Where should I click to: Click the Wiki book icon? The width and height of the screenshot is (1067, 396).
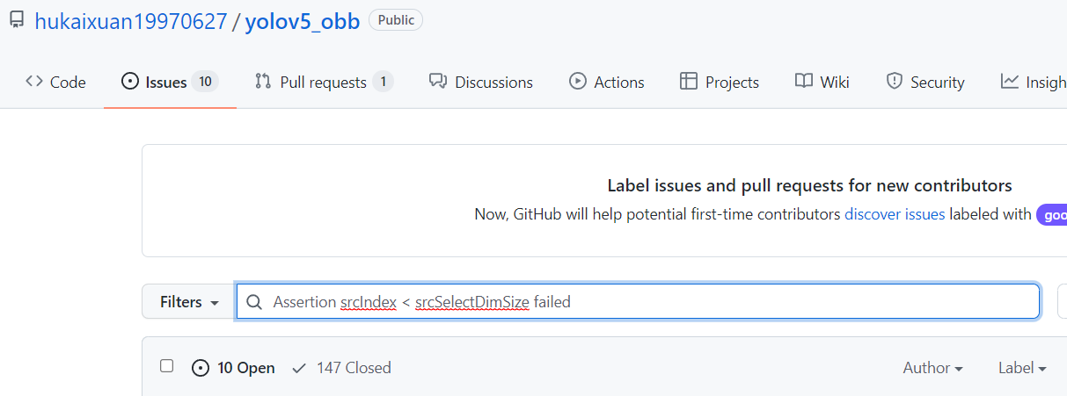coord(803,82)
